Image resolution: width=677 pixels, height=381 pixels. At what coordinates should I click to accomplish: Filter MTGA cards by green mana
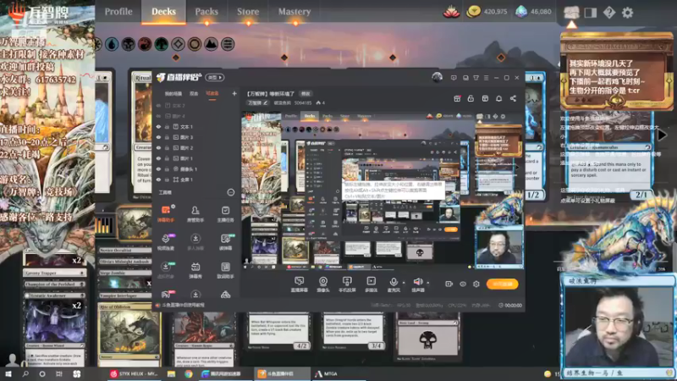tap(161, 44)
